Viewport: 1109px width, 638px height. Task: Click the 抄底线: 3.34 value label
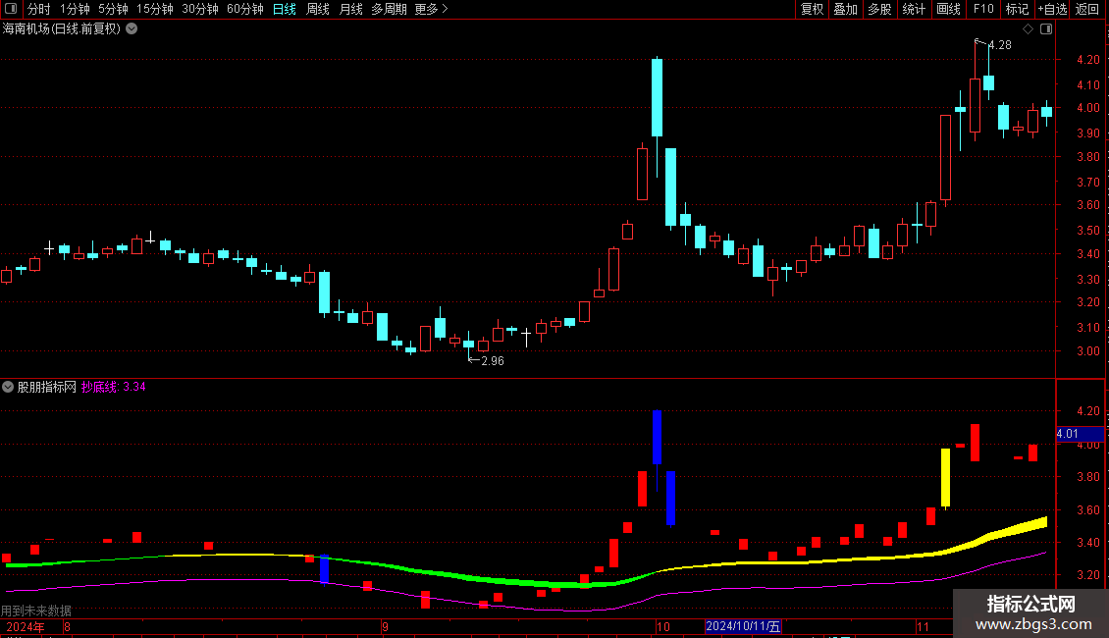coord(113,387)
